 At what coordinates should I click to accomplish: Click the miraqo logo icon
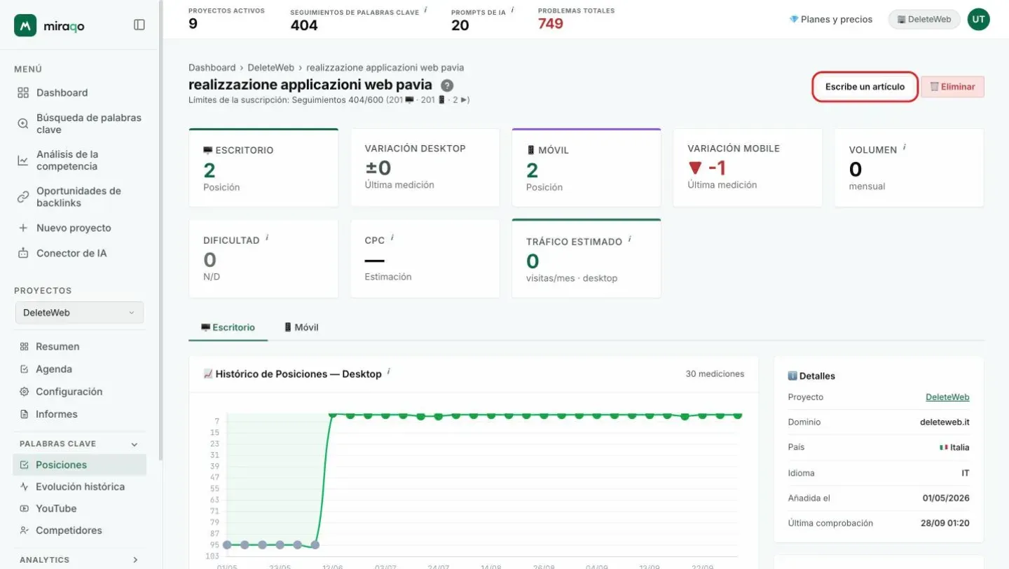pos(25,25)
